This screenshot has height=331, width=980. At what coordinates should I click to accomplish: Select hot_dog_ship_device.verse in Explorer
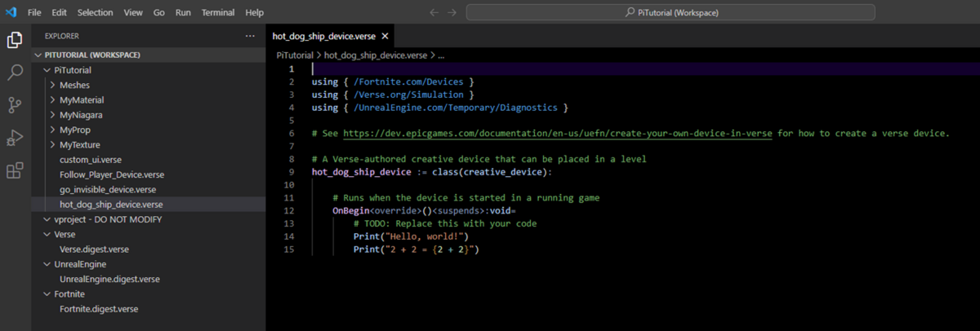click(x=149, y=205)
